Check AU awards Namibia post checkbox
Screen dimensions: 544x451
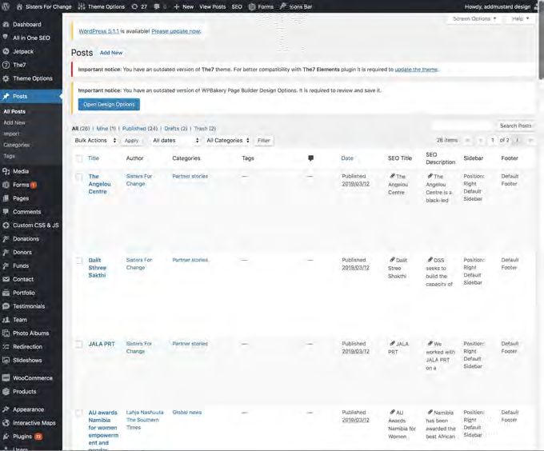[x=79, y=413]
